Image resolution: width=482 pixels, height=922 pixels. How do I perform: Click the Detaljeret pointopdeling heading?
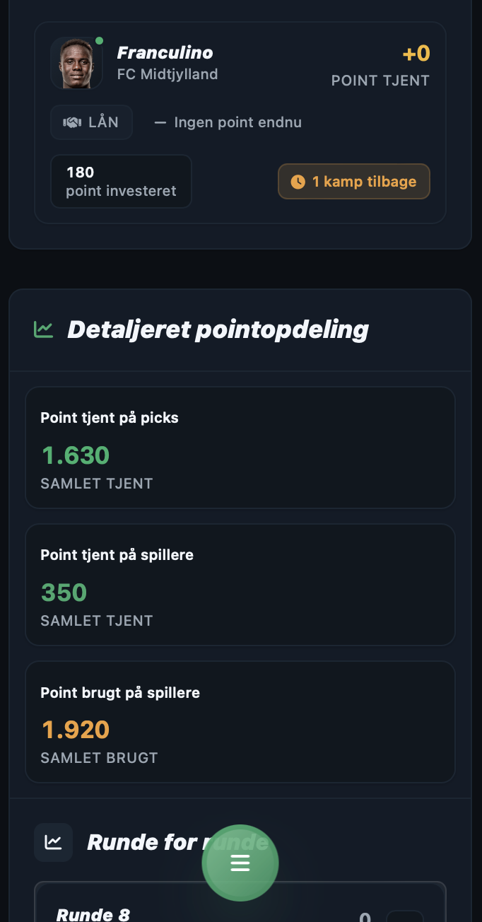(x=218, y=329)
